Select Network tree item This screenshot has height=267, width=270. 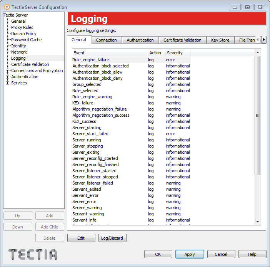[x=19, y=52]
